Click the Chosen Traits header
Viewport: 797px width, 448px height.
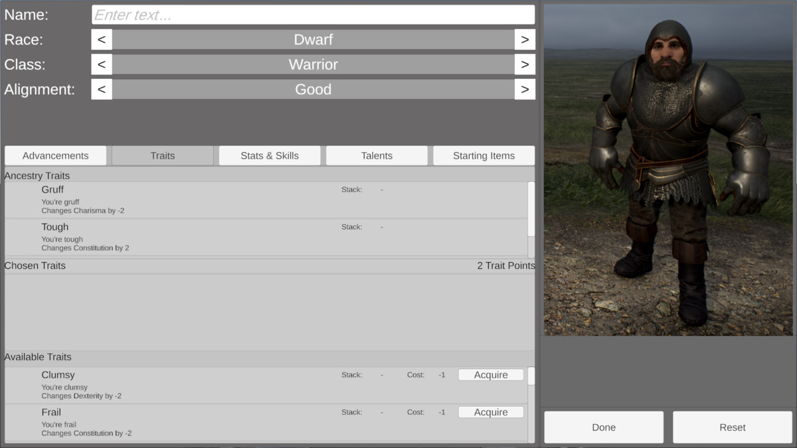coord(35,265)
